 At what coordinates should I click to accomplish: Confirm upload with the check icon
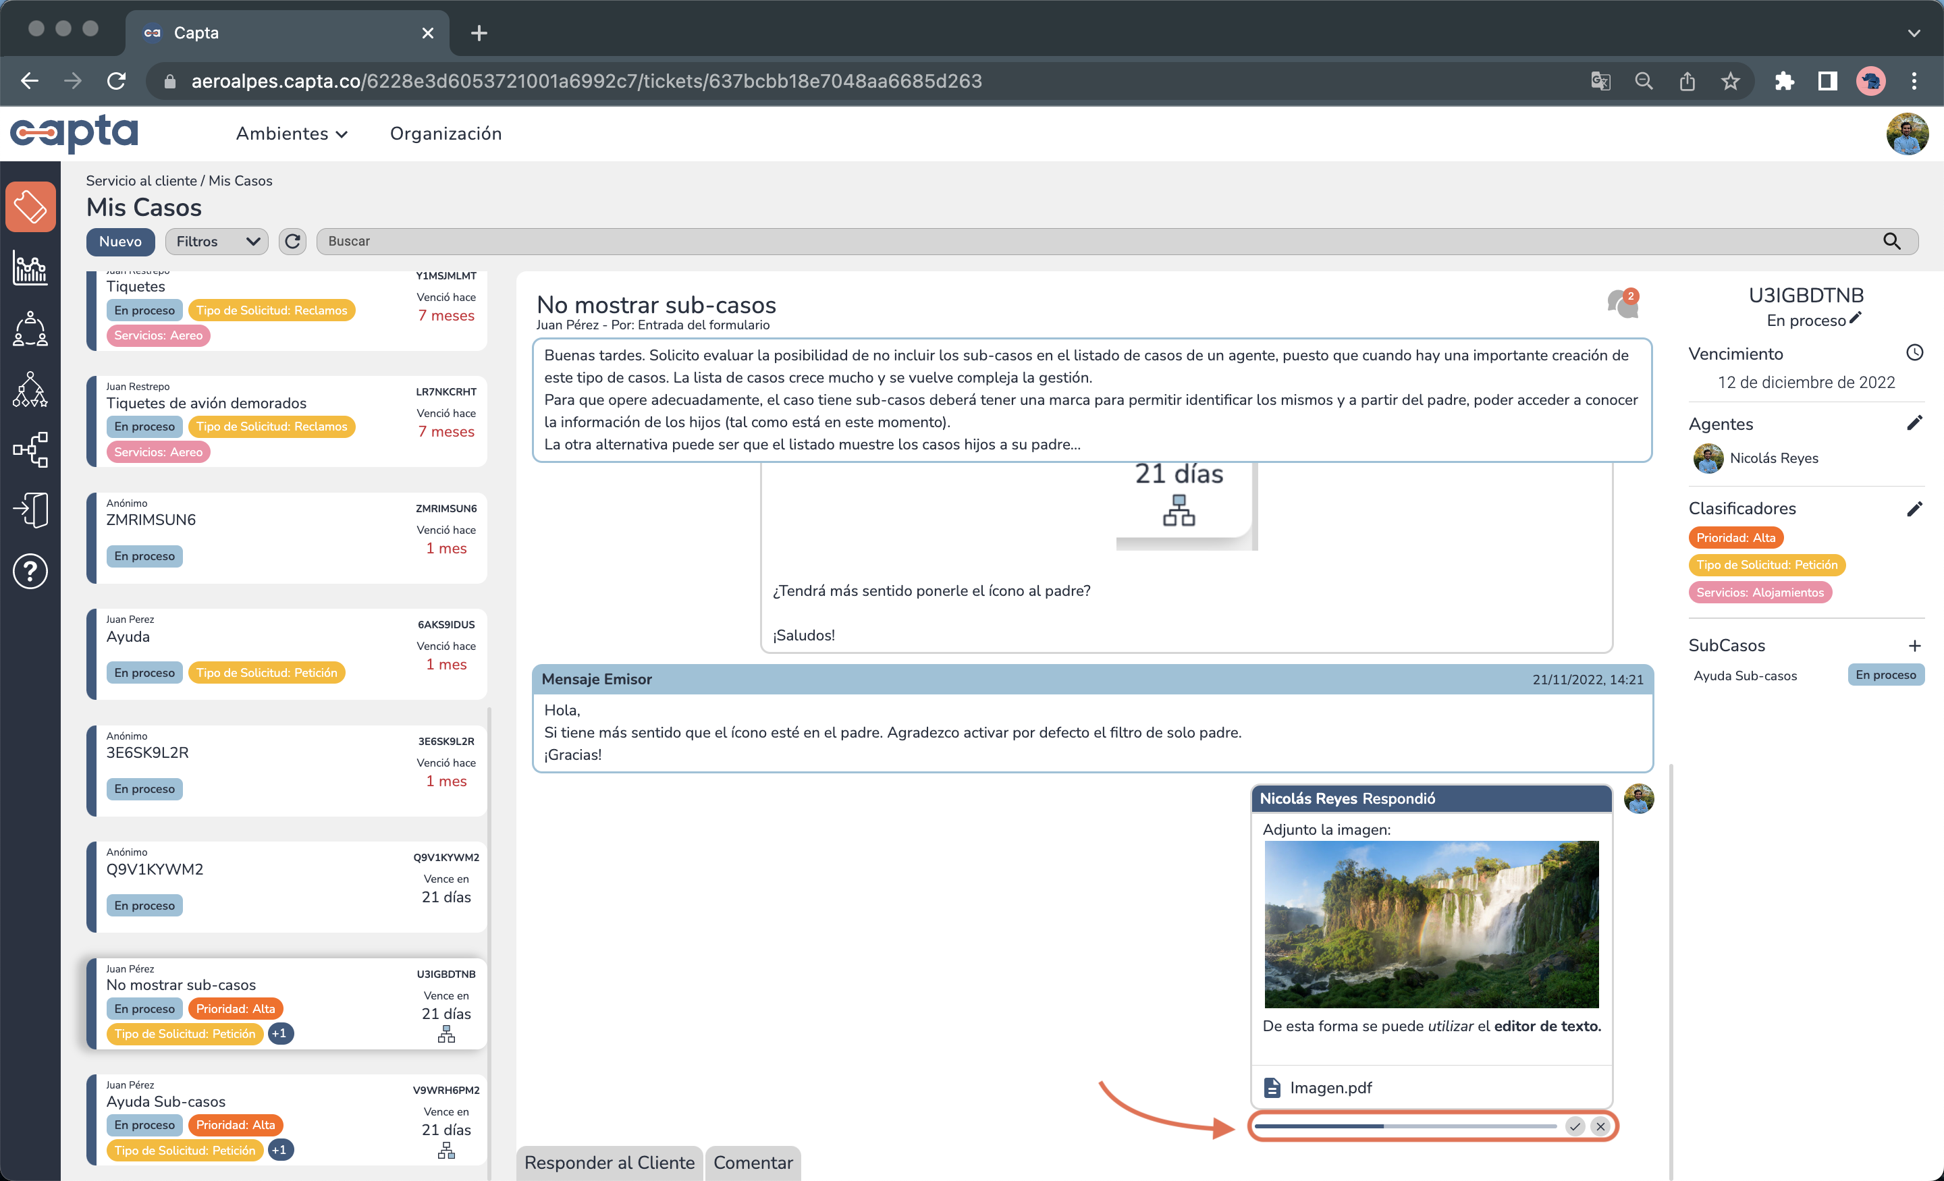(1575, 1126)
